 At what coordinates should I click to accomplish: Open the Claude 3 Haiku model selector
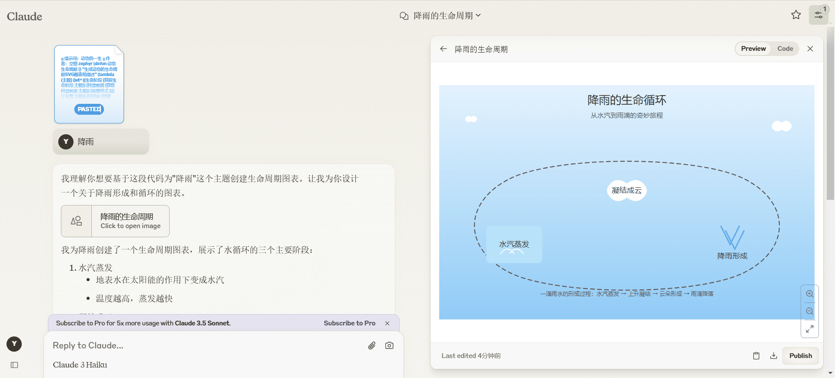pyautogui.click(x=80, y=365)
